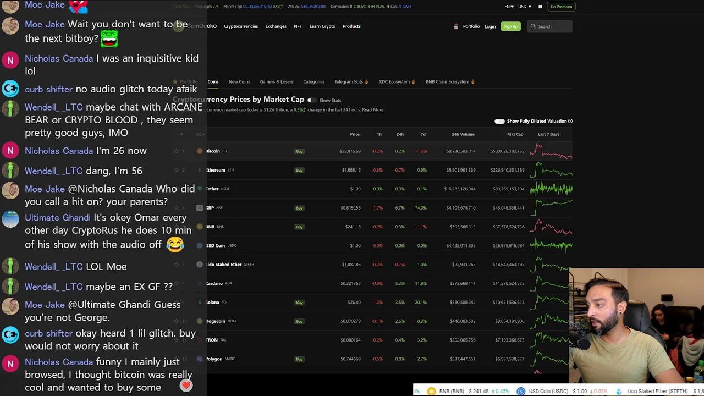Click the Bitcoin coin logo in table
The image size is (704, 396).
click(x=200, y=151)
